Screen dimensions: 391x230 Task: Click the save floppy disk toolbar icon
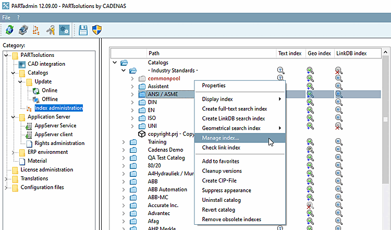83,30
